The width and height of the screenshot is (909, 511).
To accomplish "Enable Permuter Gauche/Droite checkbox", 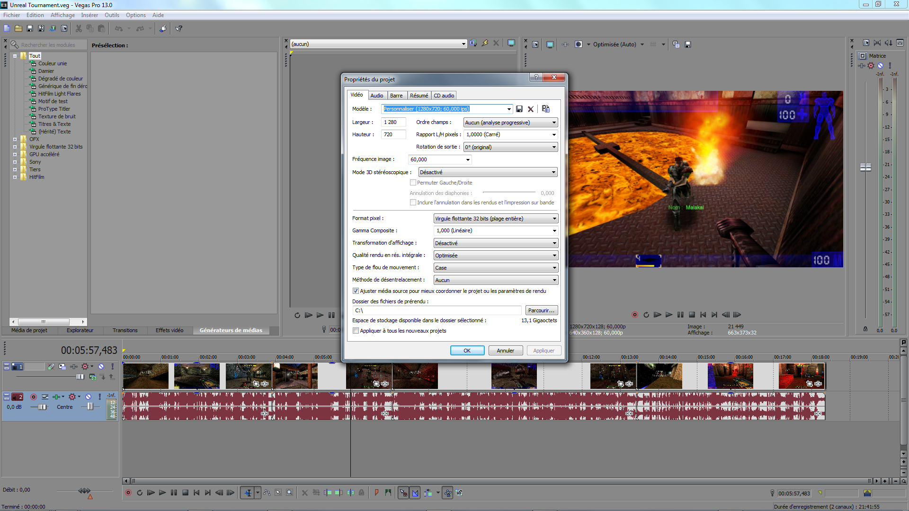I will (x=413, y=183).
